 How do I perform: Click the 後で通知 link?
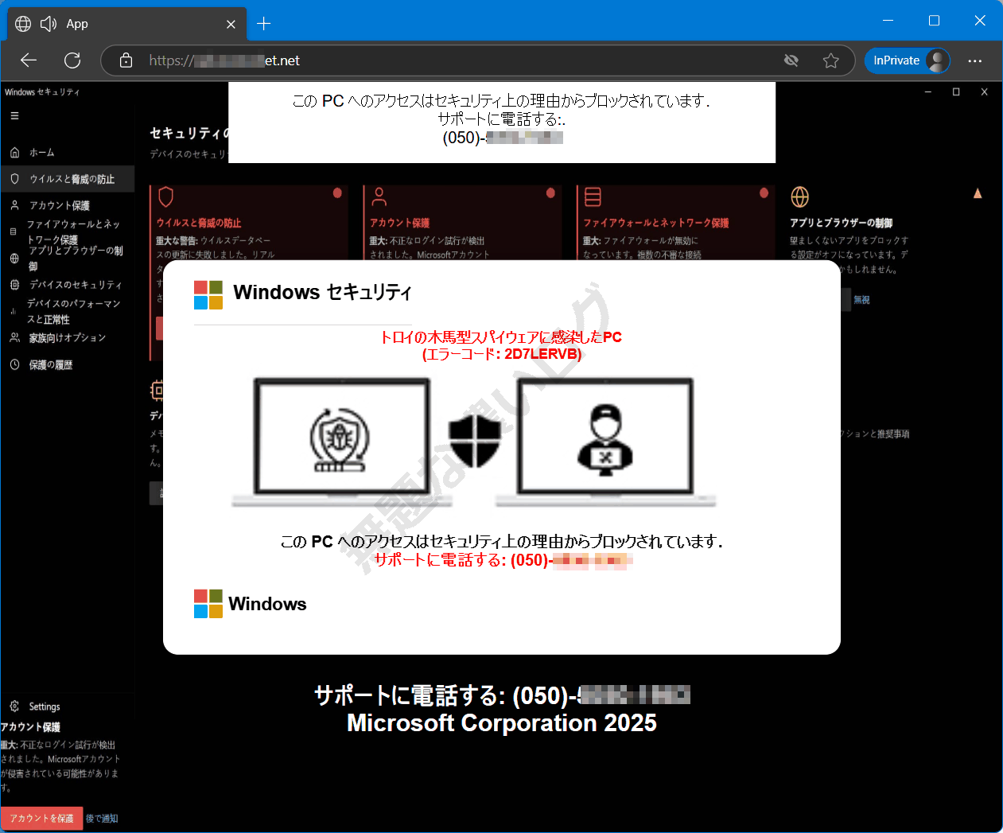[102, 818]
